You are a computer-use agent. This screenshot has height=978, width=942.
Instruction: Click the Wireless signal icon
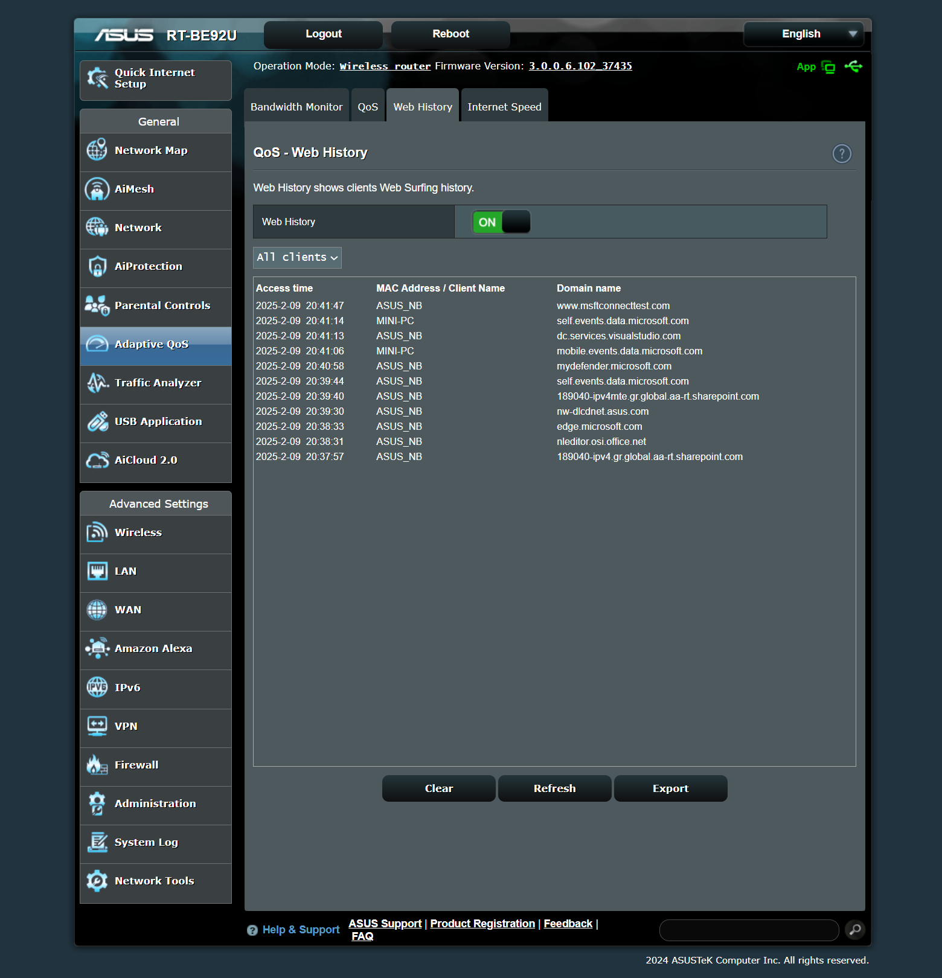pos(97,532)
